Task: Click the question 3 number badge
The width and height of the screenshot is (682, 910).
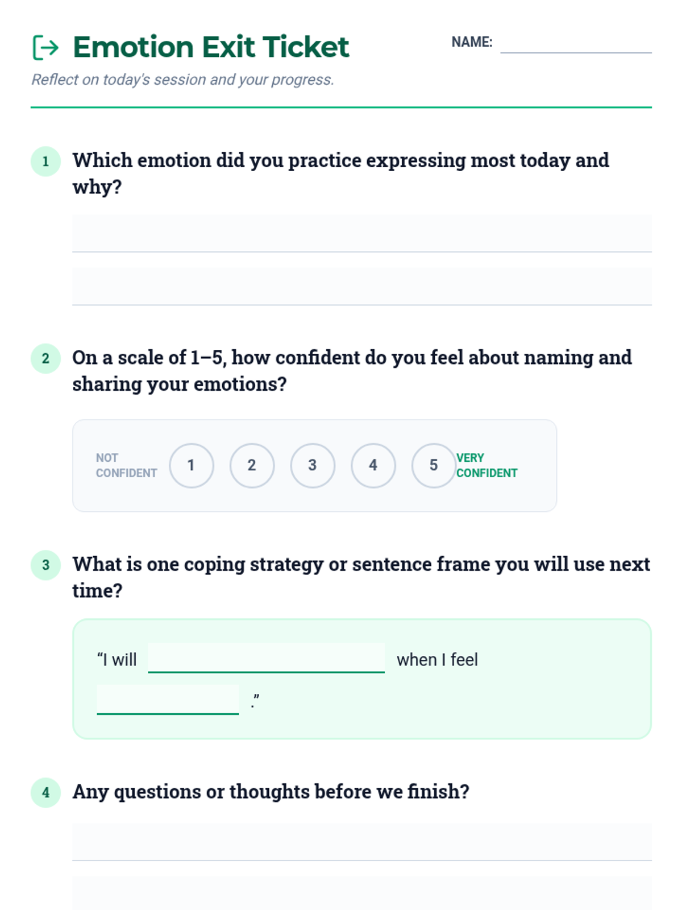Action: tap(45, 565)
